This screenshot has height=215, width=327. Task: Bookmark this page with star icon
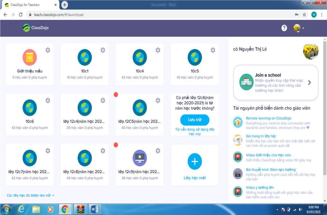pyautogui.click(x=304, y=15)
